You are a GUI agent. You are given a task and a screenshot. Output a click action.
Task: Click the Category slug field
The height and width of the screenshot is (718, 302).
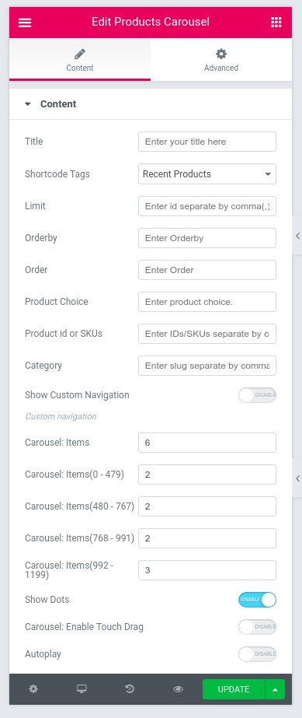click(x=207, y=366)
